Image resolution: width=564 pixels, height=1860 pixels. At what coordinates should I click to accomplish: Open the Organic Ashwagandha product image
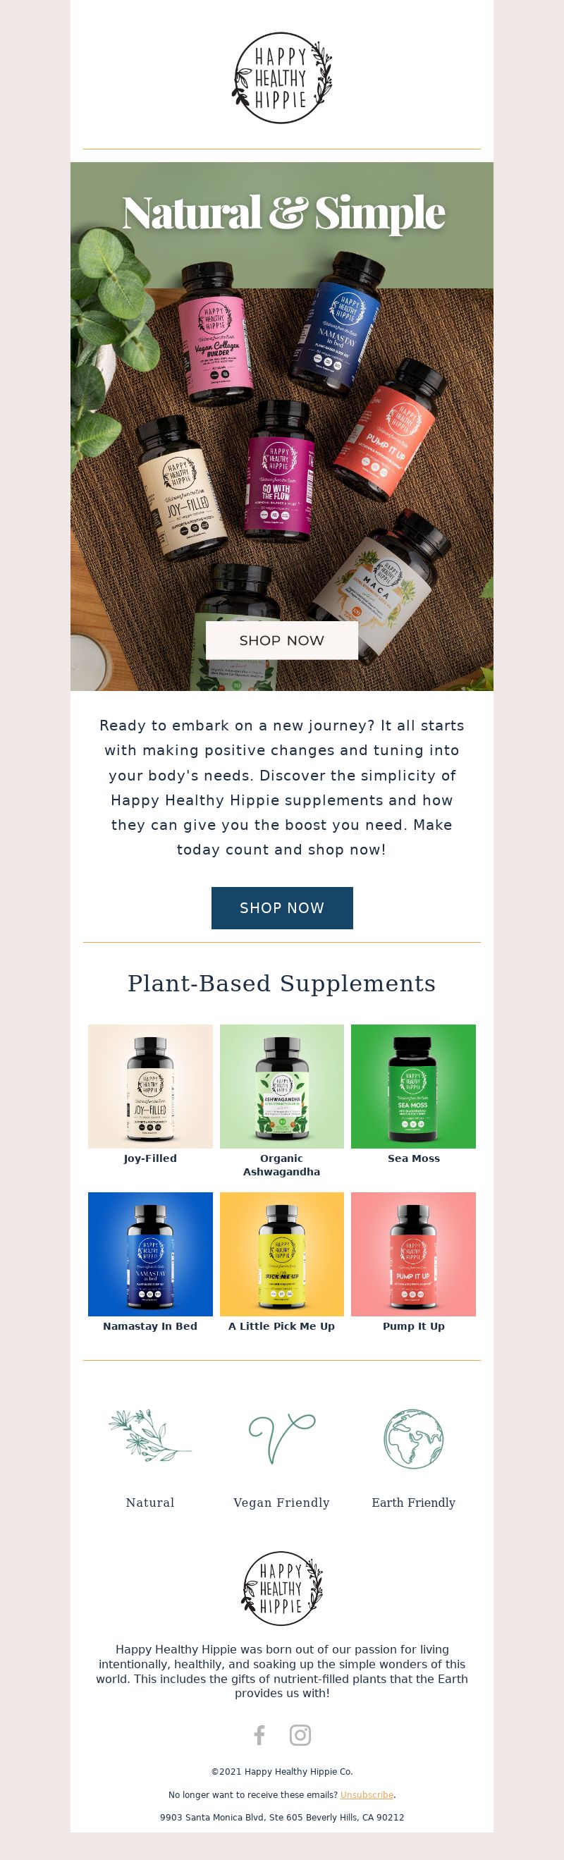tap(281, 1086)
